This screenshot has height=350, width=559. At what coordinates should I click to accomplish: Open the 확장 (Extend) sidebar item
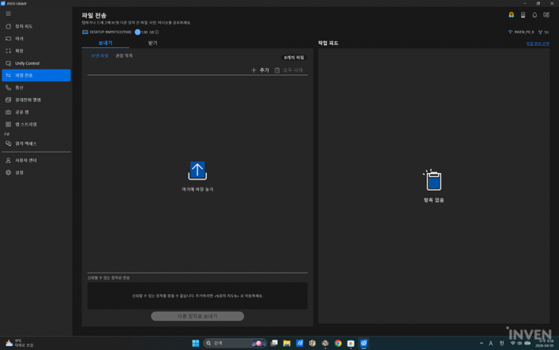20,51
